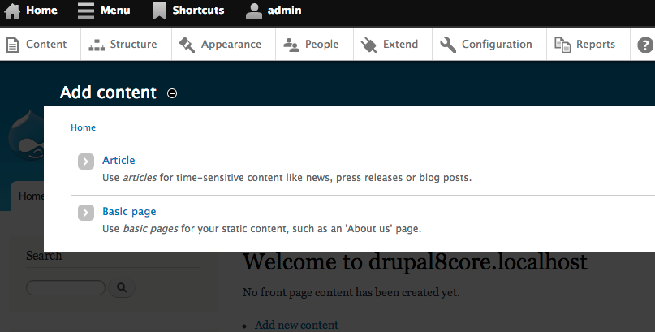Click the Add content heading text
This screenshot has width=655, height=332.
pyautogui.click(x=108, y=93)
